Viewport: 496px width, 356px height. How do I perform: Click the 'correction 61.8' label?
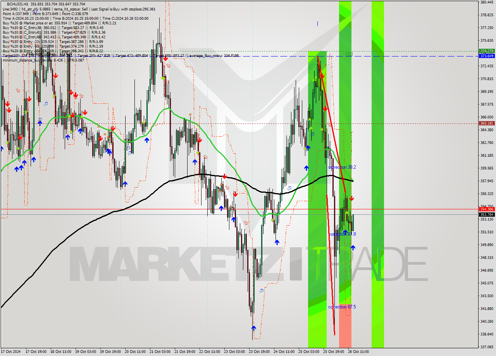(342, 234)
